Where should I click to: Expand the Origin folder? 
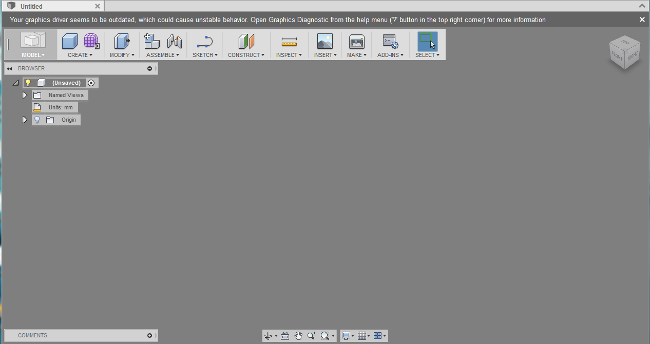pyautogui.click(x=25, y=120)
